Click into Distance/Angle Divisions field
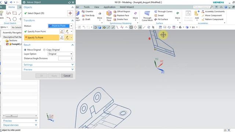The image size is (235, 132). click(65, 58)
